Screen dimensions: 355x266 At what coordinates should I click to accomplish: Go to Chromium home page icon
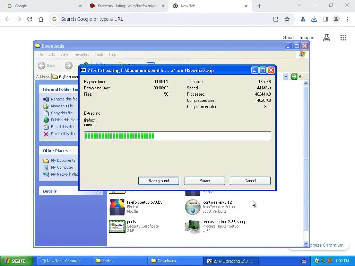[41, 19]
